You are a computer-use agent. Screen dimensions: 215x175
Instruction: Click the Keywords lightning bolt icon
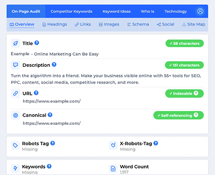coord(15,169)
